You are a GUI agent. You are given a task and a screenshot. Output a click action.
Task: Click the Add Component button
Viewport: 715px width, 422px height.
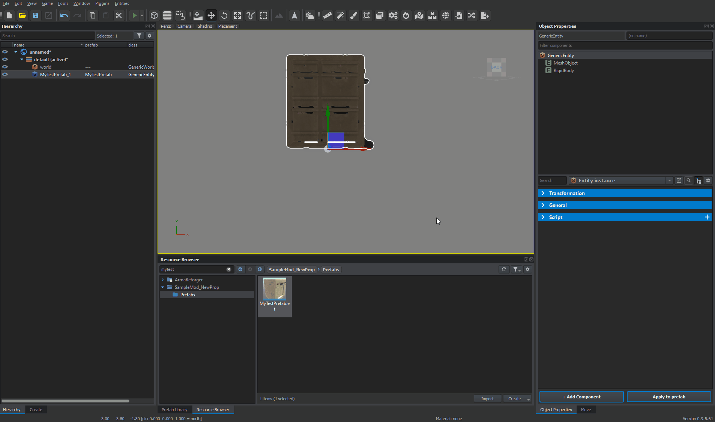pos(581,397)
